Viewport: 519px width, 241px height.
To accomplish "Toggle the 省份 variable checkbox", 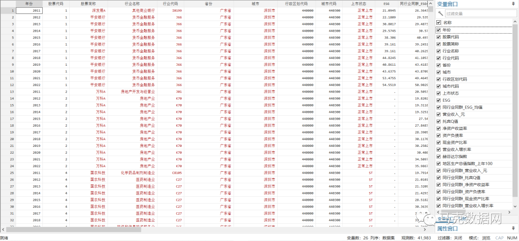I will pyautogui.click(x=439, y=65).
